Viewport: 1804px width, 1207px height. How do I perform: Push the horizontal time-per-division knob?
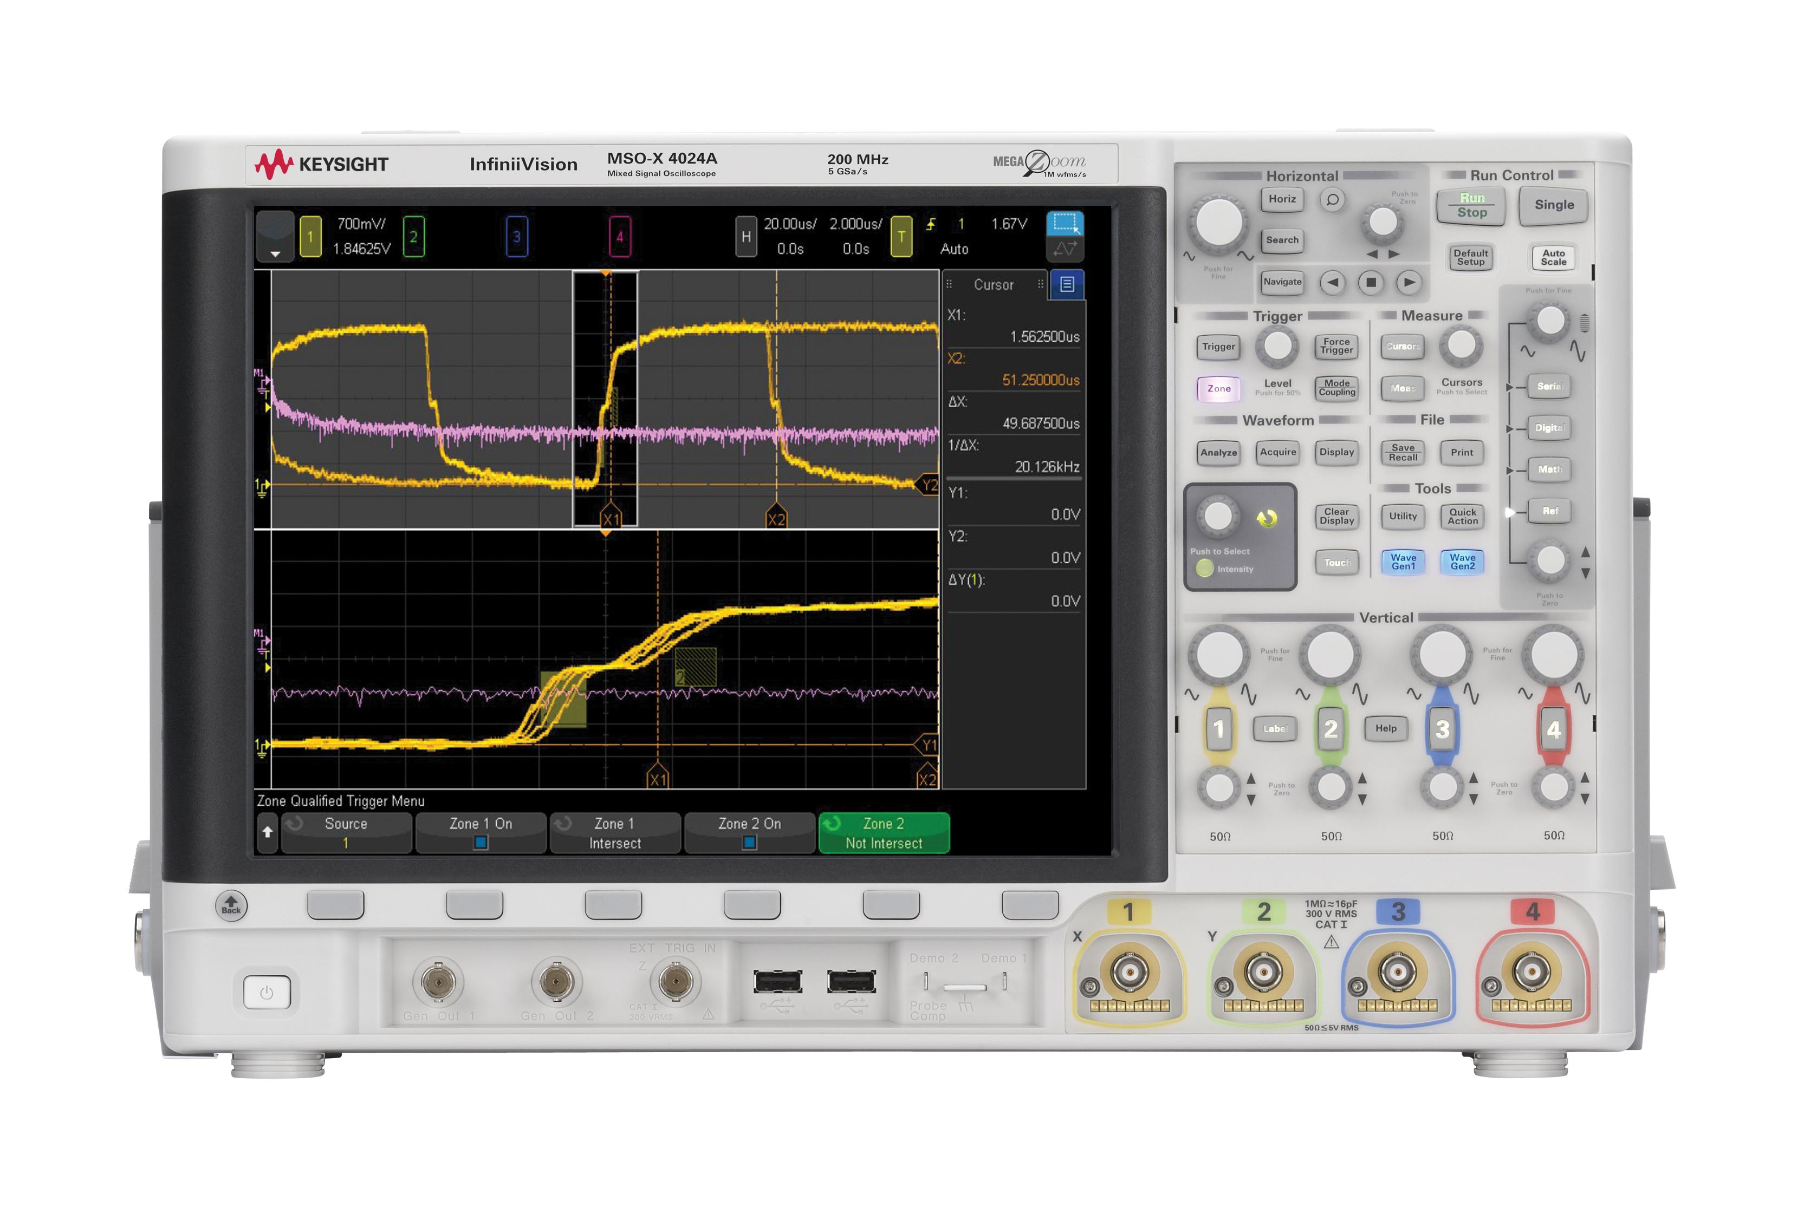coord(1218,223)
